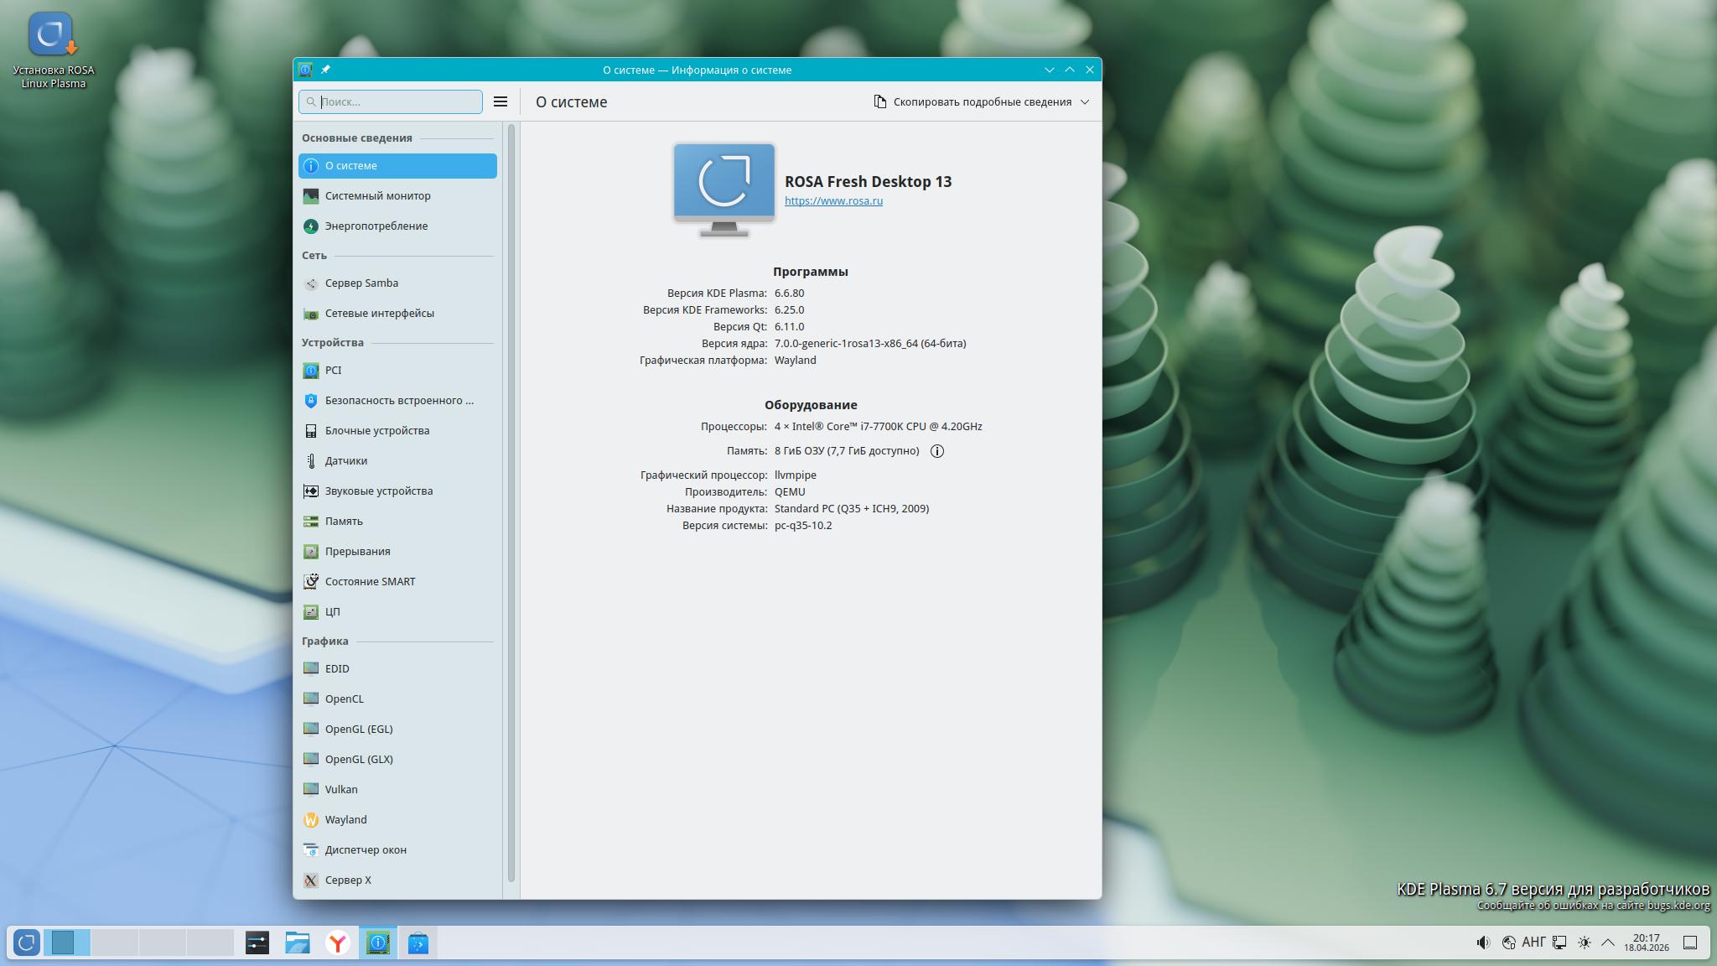Expand hidden system tray icons arrow
The image size is (1717, 966).
pos(1608,943)
